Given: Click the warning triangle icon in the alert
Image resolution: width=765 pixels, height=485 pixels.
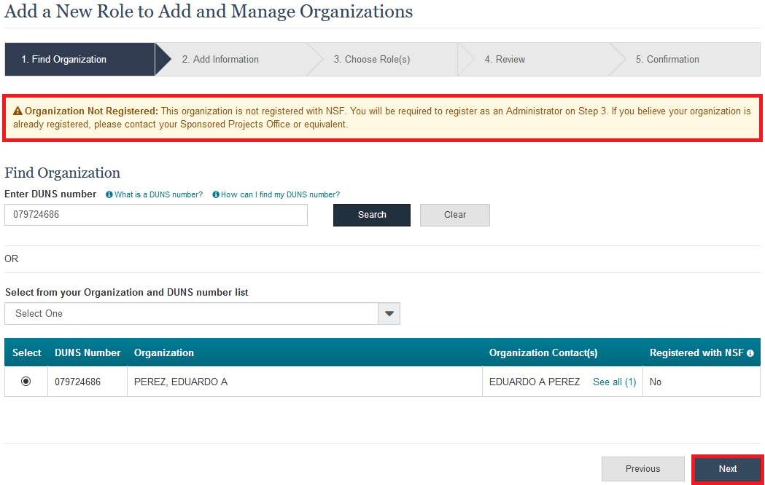Looking at the screenshot, I should point(18,111).
